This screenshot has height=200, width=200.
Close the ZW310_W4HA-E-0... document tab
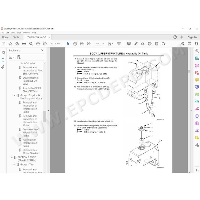point(49,37)
